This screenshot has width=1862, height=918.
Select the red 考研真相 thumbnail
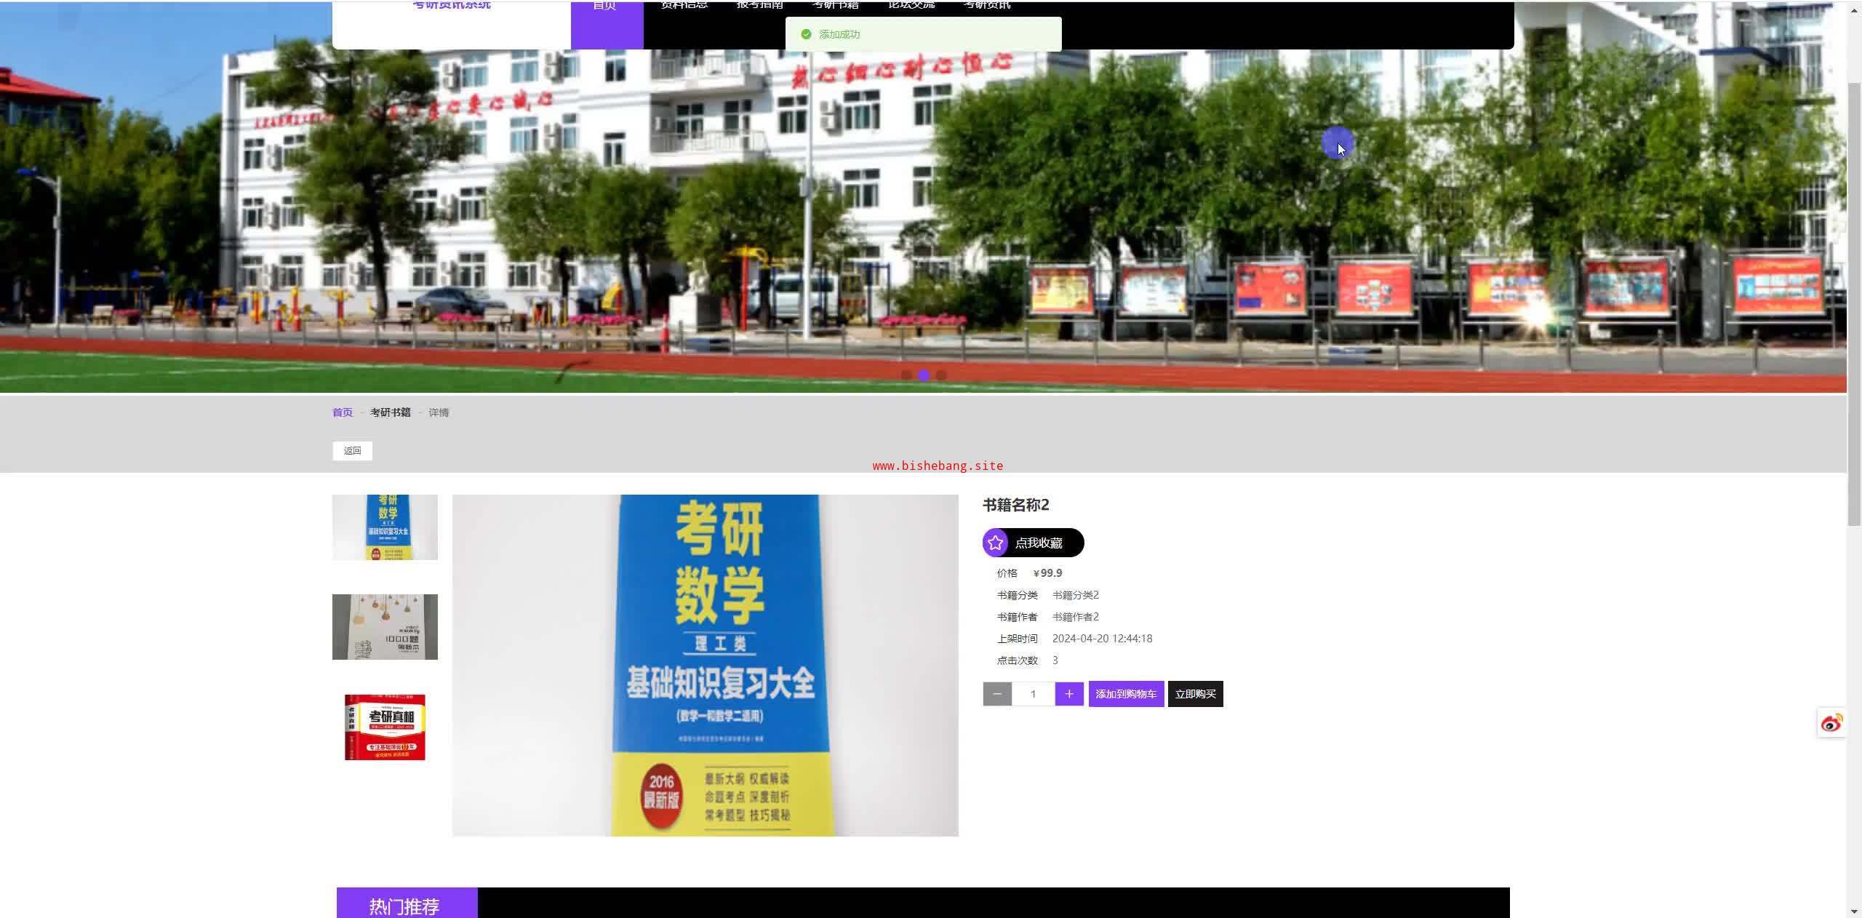[x=385, y=727]
